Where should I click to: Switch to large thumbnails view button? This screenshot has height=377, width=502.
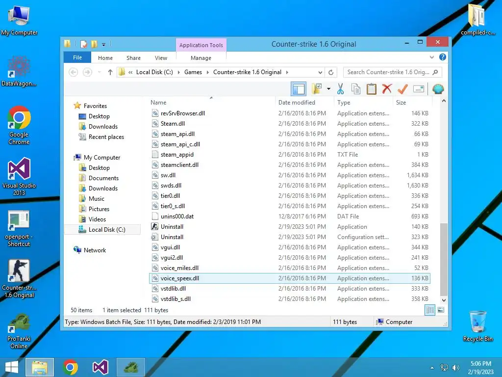pyautogui.click(x=441, y=310)
